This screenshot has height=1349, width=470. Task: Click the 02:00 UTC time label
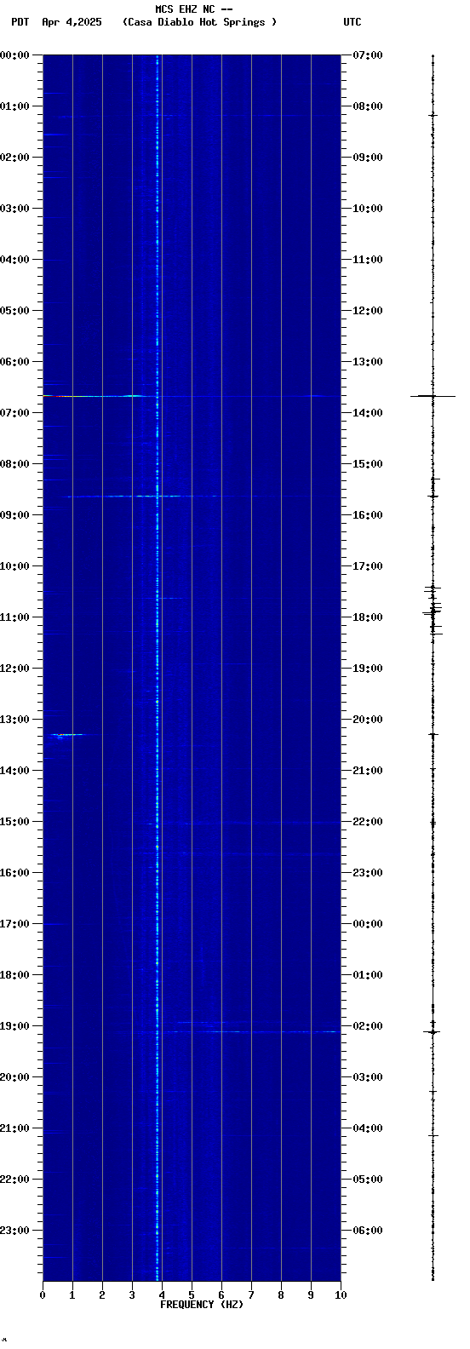pos(368,1026)
